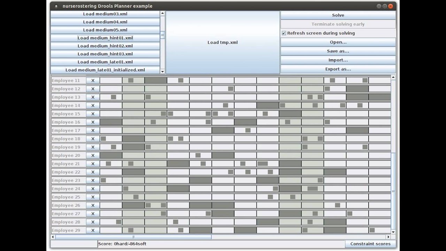
Task: Click the X button for Employee 17
Action: tap(93, 130)
